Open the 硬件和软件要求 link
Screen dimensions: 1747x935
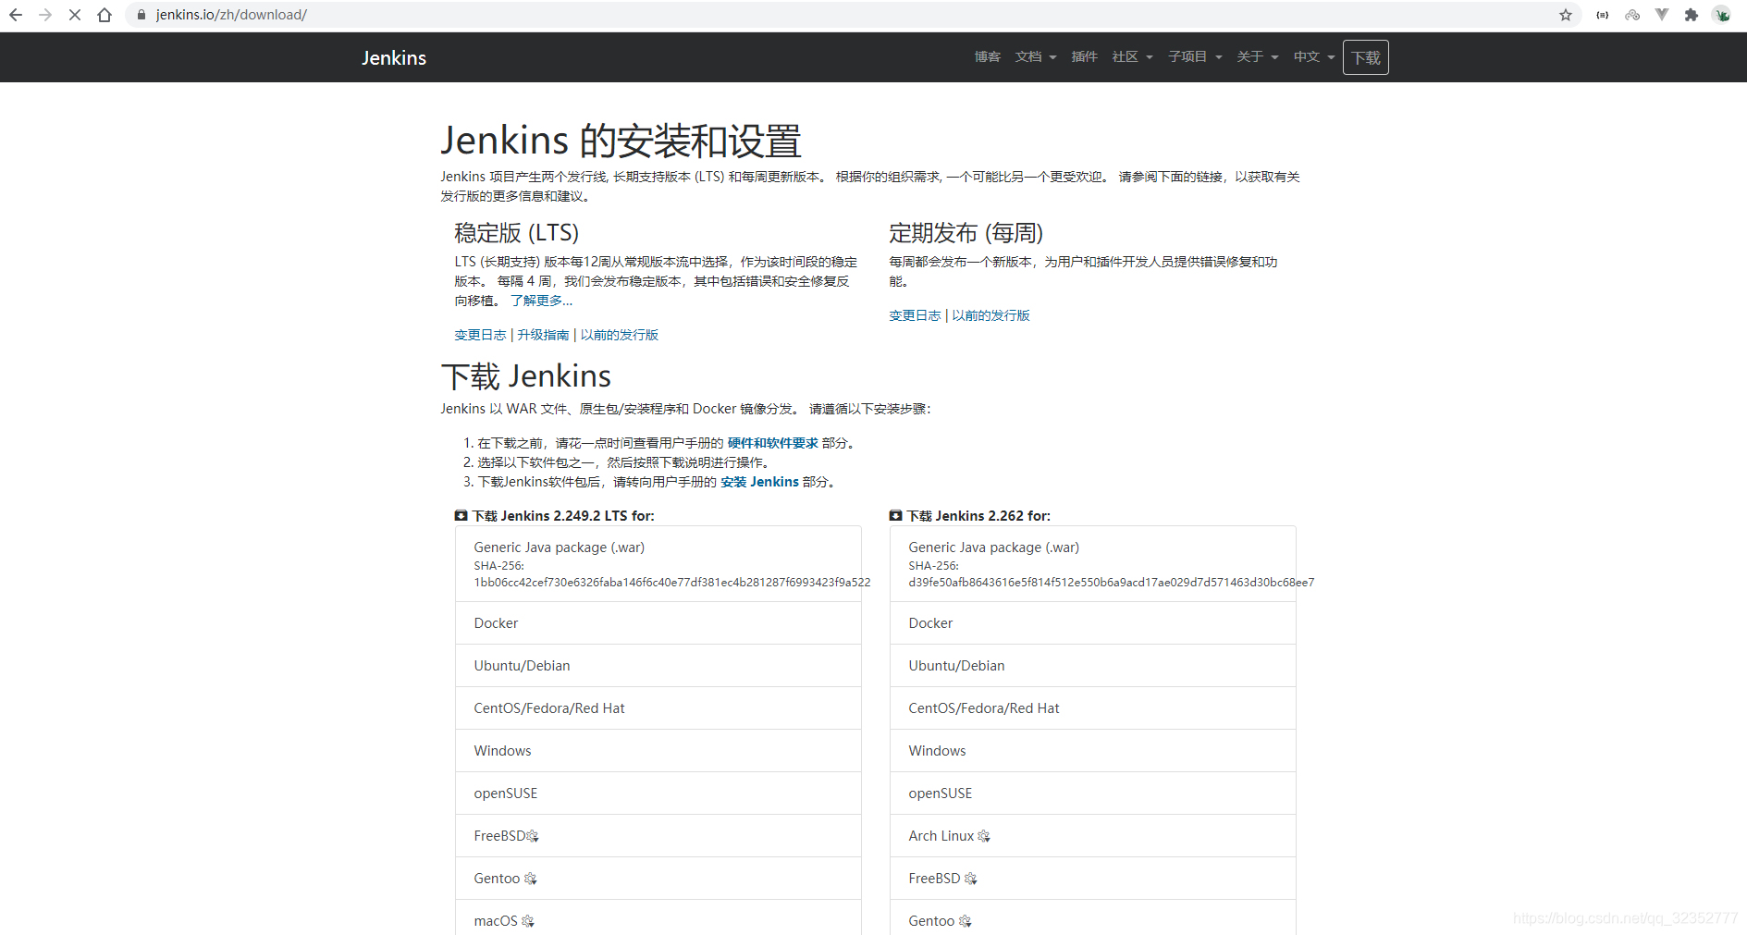(773, 443)
